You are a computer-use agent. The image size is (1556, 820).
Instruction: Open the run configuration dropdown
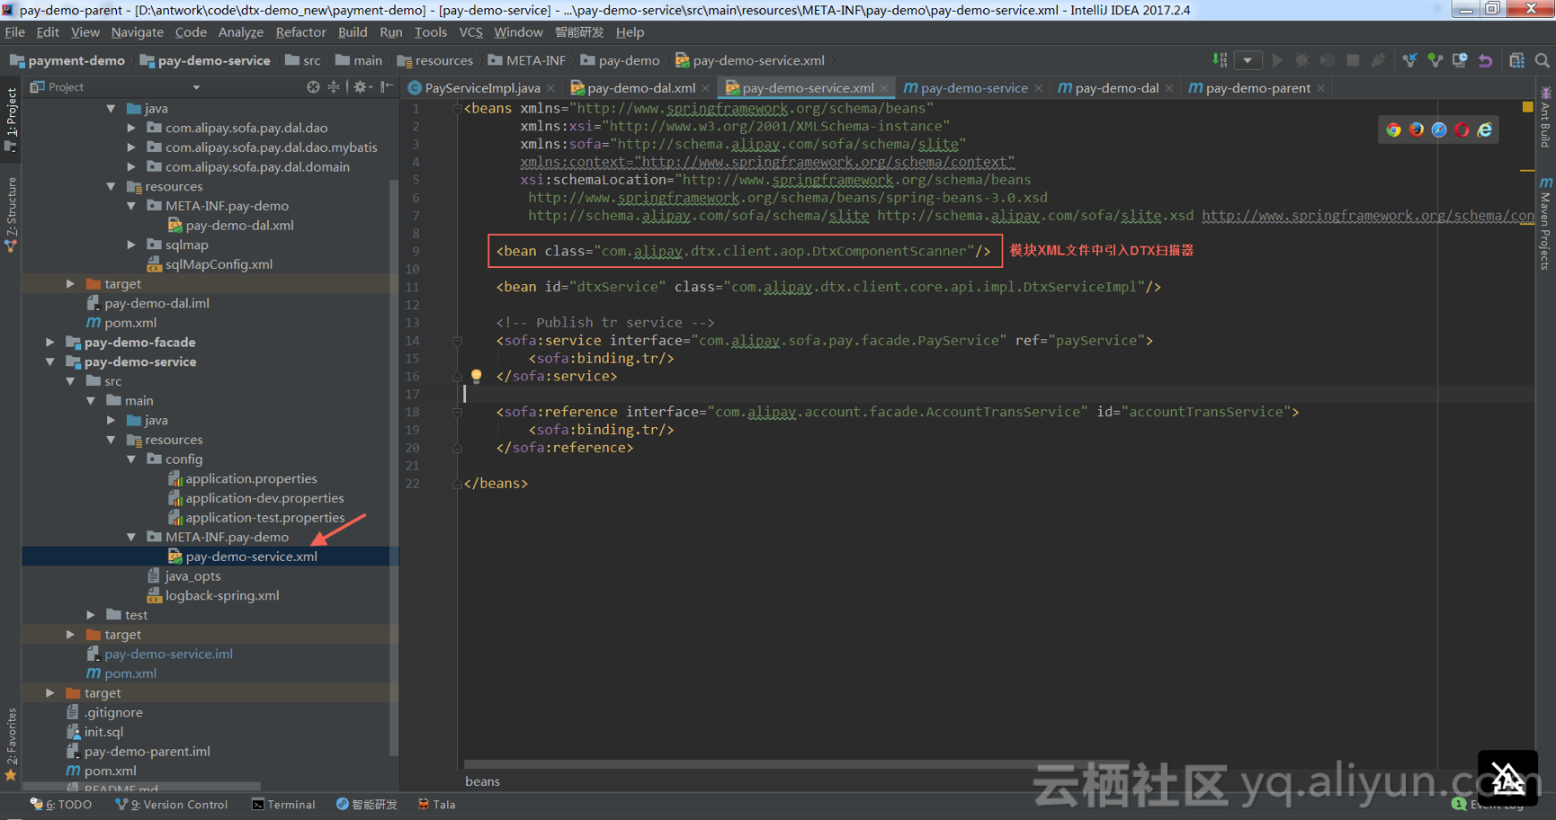coord(1247,60)
